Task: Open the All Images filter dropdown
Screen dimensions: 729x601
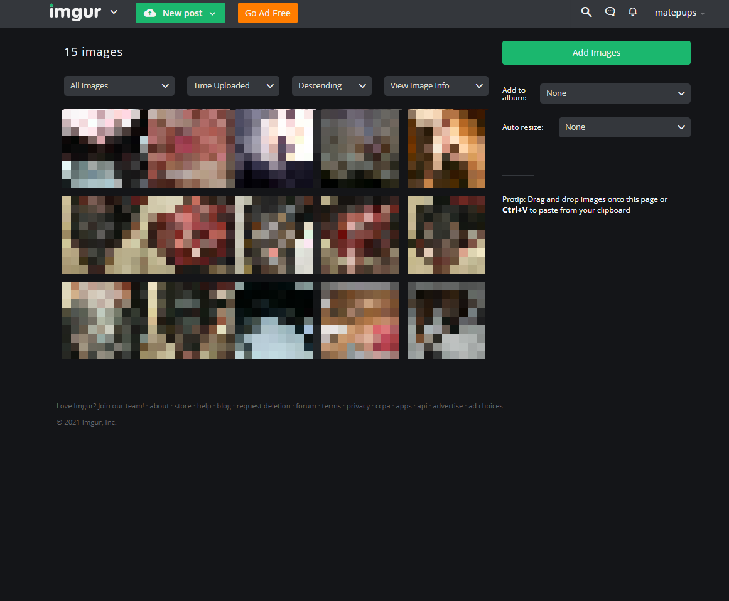Action: click(x=119, y=86)
